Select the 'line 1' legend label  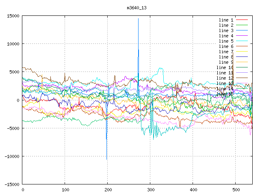[226, 20]
